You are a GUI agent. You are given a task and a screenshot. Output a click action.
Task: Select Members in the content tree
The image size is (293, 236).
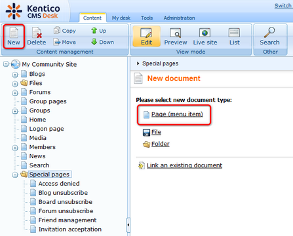click(x=43, y=147)
